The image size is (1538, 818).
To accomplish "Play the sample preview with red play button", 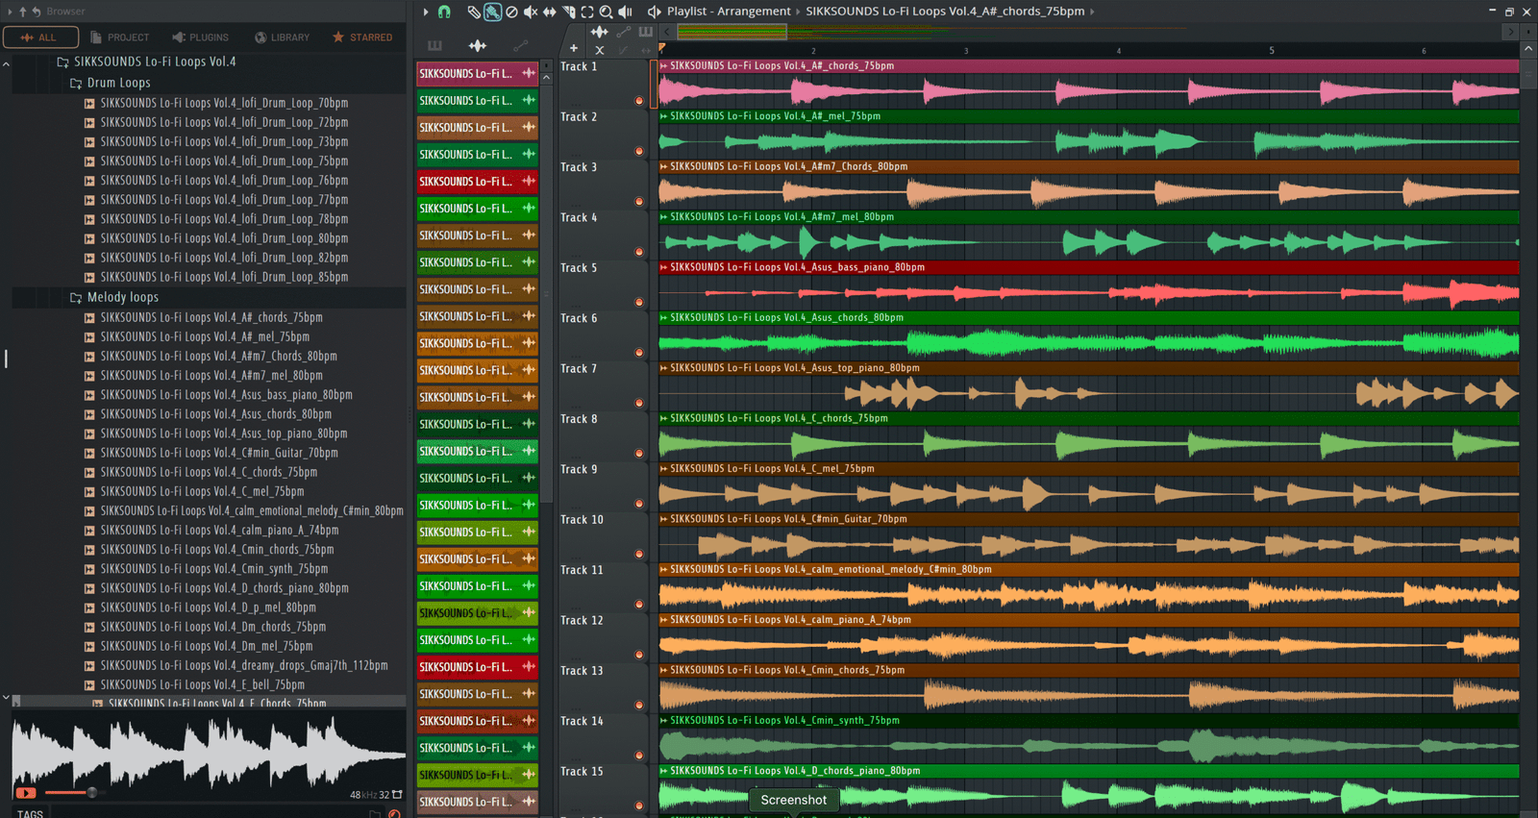I will tap(26, 793).
